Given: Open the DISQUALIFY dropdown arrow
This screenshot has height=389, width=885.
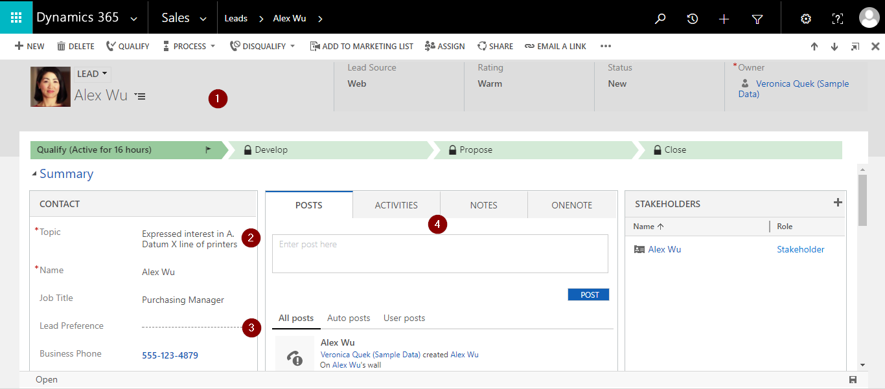Looking at the screenshot, I should pos(293,46).
